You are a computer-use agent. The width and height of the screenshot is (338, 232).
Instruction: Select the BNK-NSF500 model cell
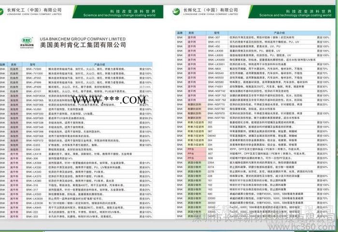[x=35, y=114]
